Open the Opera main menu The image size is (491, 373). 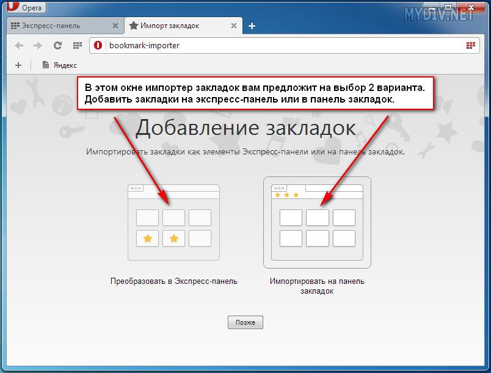coord(24,7)
